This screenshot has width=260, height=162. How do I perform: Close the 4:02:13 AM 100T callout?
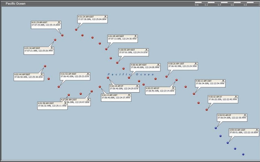(x=129, y=95)
